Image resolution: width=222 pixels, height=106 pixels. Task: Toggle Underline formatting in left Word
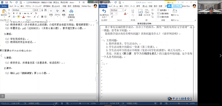coord(20,13)
